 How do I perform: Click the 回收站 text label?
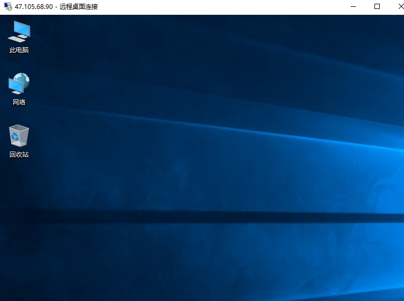[18, 155]
